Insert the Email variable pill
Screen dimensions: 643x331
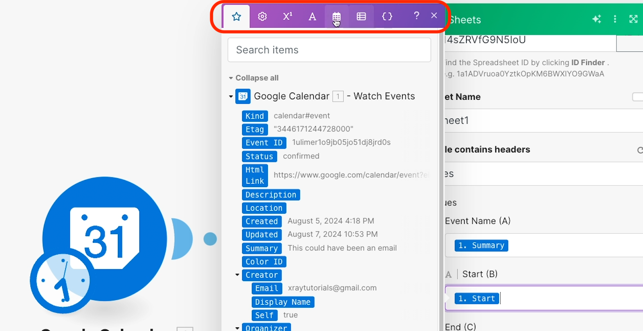tap(267, 289)
